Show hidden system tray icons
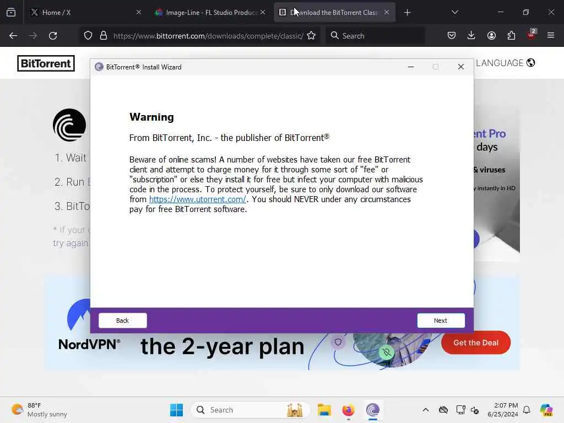Screen dimensions: 564x423 click(426, 410)
